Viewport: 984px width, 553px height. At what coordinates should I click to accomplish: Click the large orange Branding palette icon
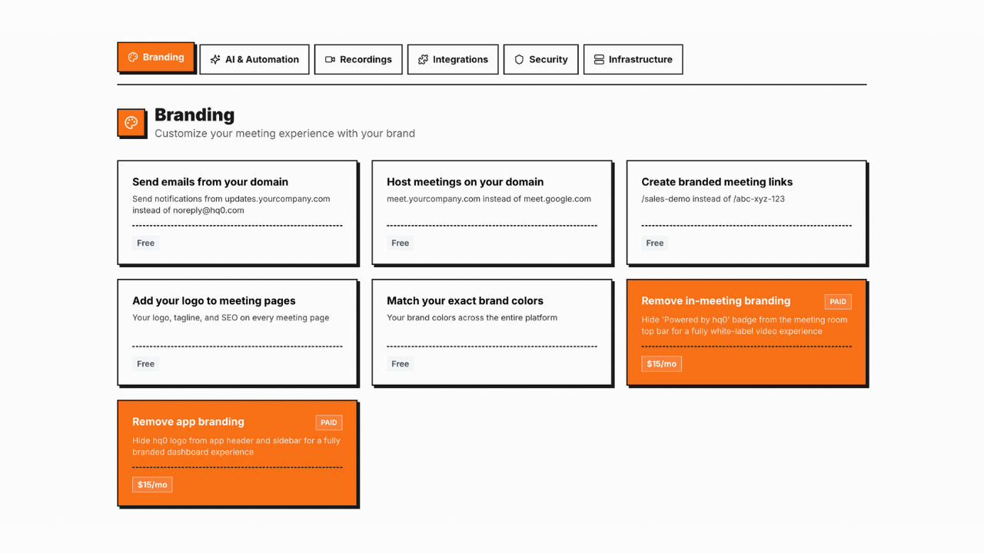(x=131, y=123)
